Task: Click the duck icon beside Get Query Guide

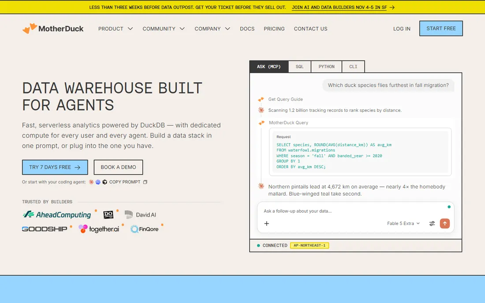Action: pyautogui.click(x=261, y=99)
